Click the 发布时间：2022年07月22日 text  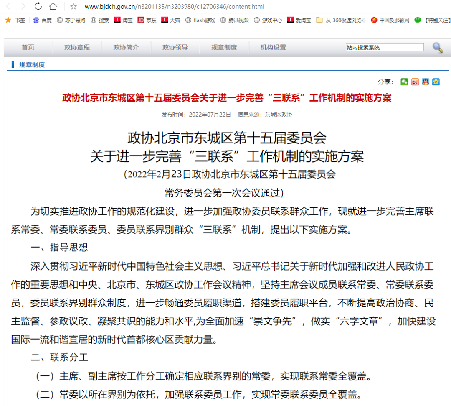click(196, 115)
